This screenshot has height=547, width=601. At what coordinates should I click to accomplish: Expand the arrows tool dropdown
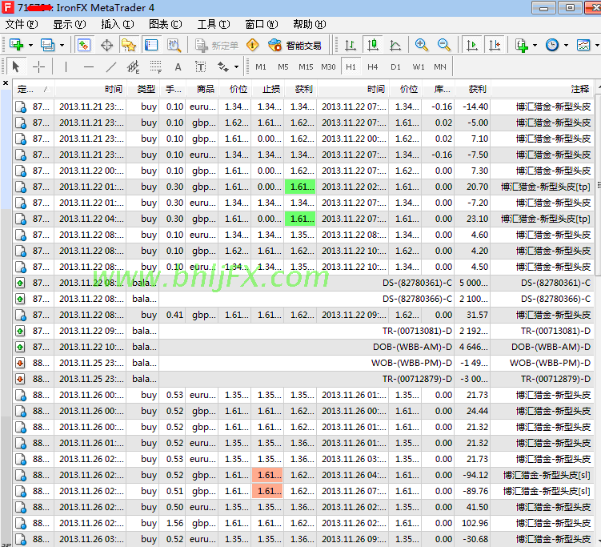coord(237,67)
